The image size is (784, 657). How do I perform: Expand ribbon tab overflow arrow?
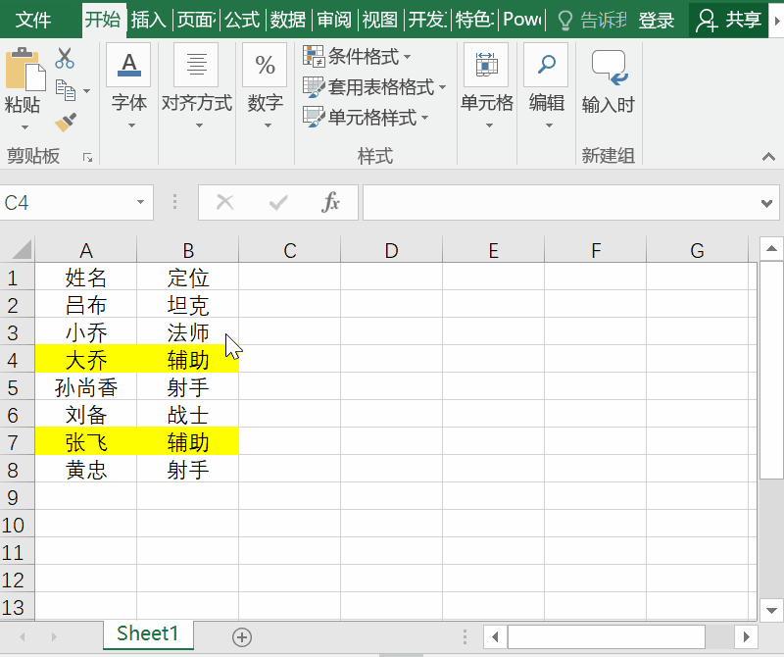click(x=777, y=21)
